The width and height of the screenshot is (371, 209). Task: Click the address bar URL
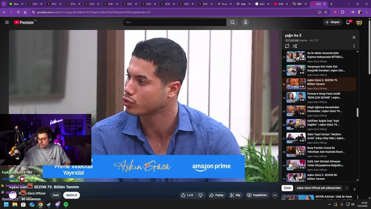94,12
